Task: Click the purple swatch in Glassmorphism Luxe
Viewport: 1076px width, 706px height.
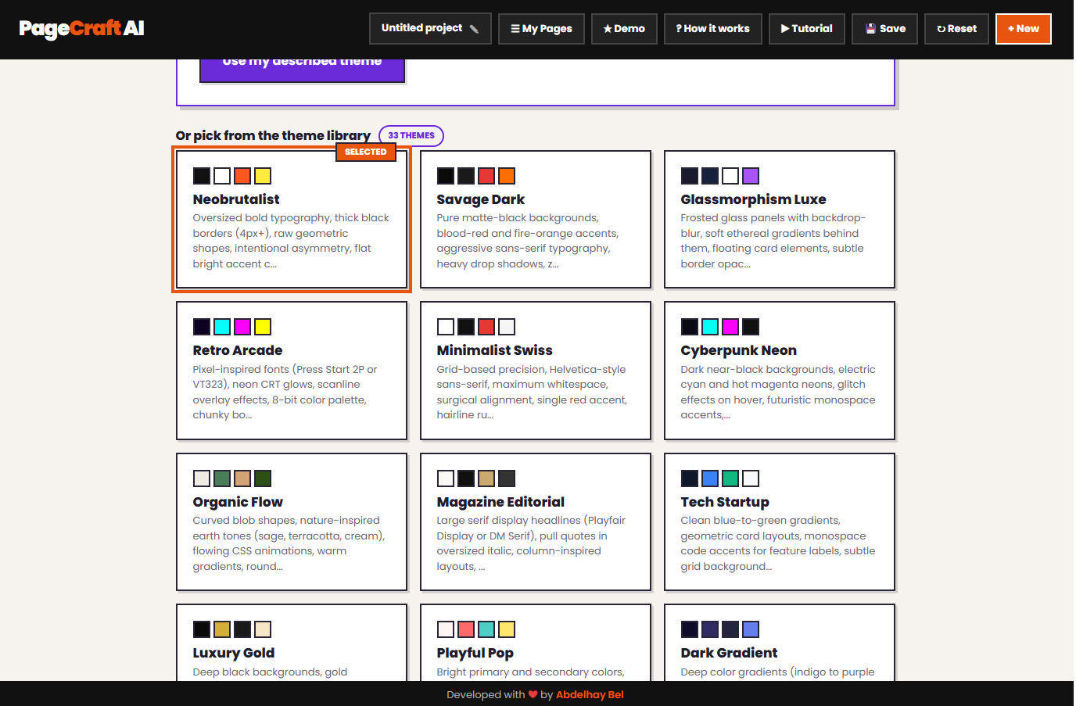Action: click(x=751, y=176)
